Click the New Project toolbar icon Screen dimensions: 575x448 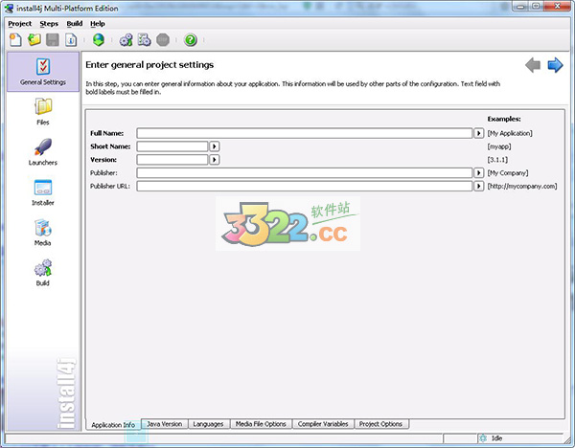[15, 39]
